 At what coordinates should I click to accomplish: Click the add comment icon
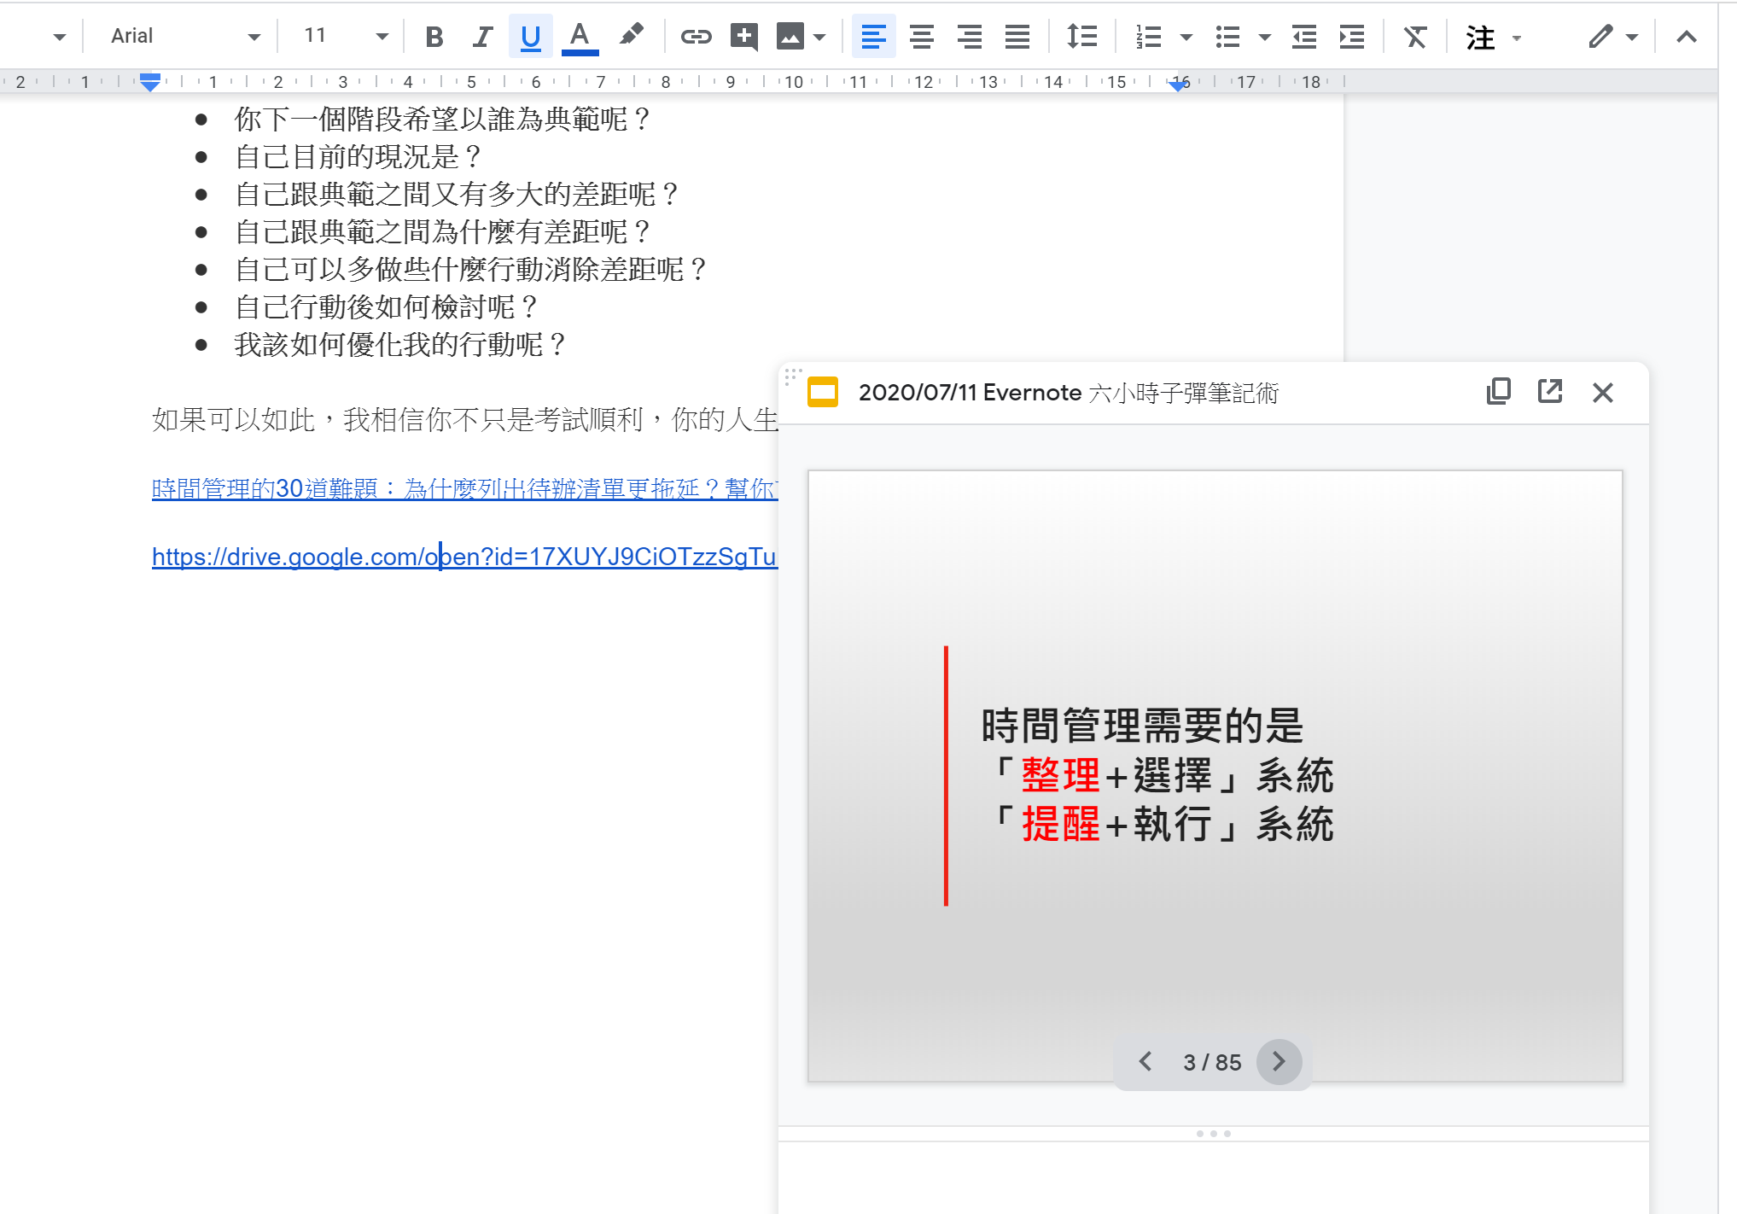pos(744,37)
